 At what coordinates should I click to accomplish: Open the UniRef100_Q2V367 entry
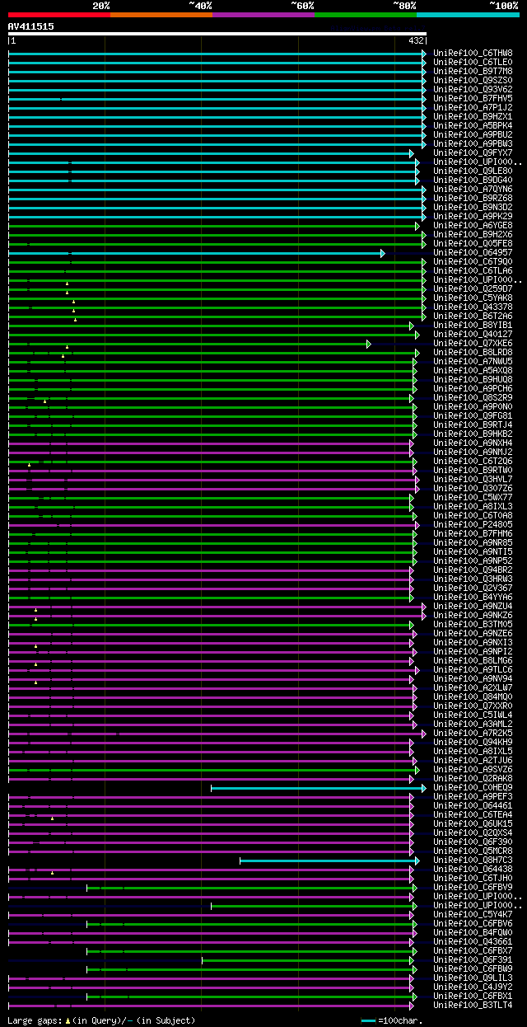[x=473, y=588]
